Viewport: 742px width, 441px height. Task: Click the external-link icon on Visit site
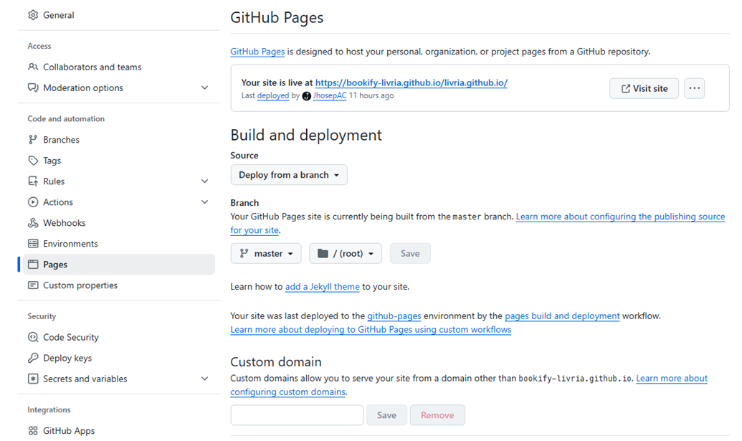pos(626,88)
